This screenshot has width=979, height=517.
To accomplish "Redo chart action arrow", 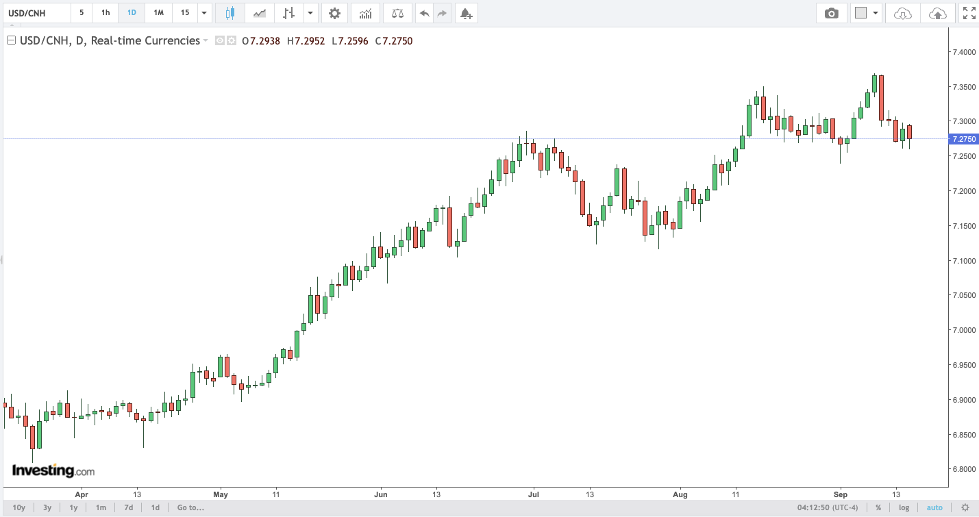I will click(x=442, y=13).
